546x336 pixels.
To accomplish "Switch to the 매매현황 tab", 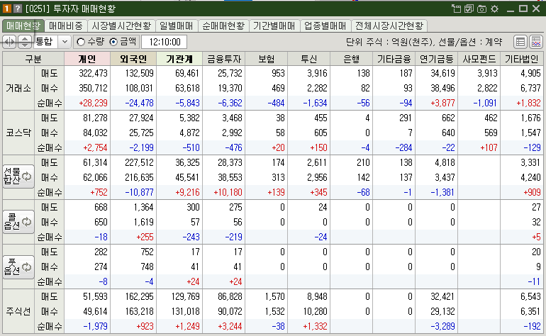I will click(23, 26).
